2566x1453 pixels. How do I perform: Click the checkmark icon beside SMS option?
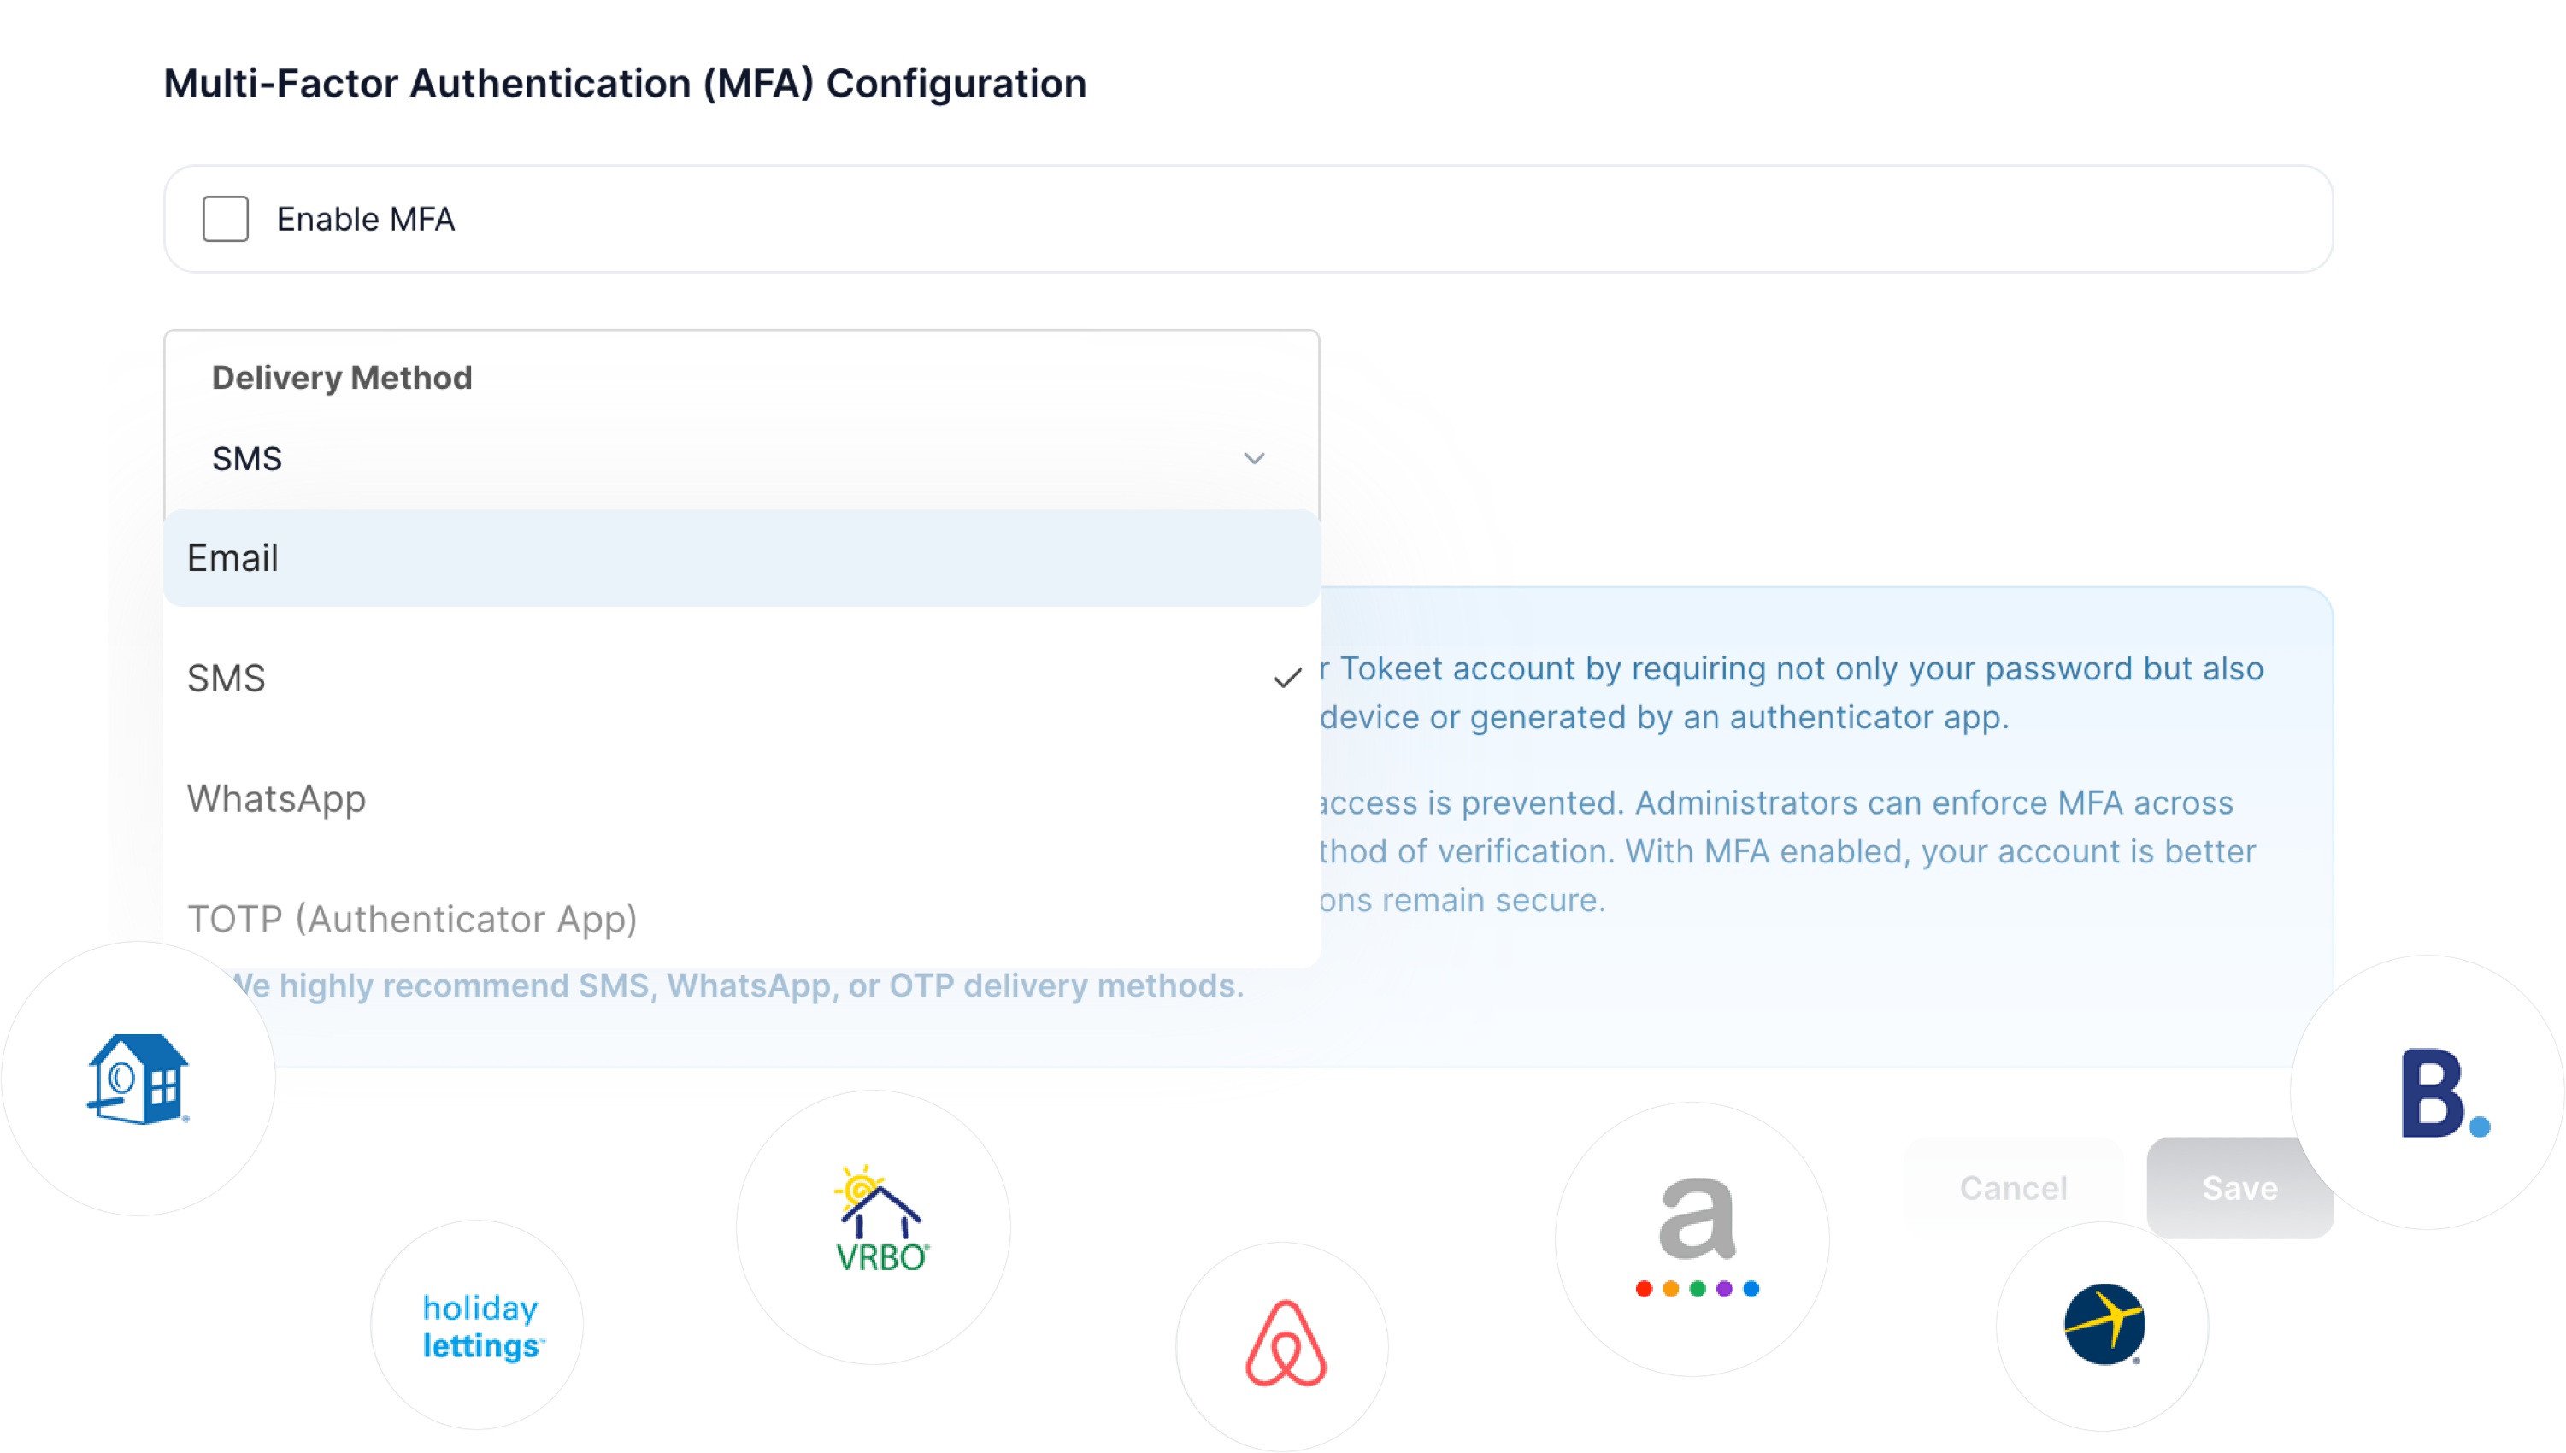1287,679
